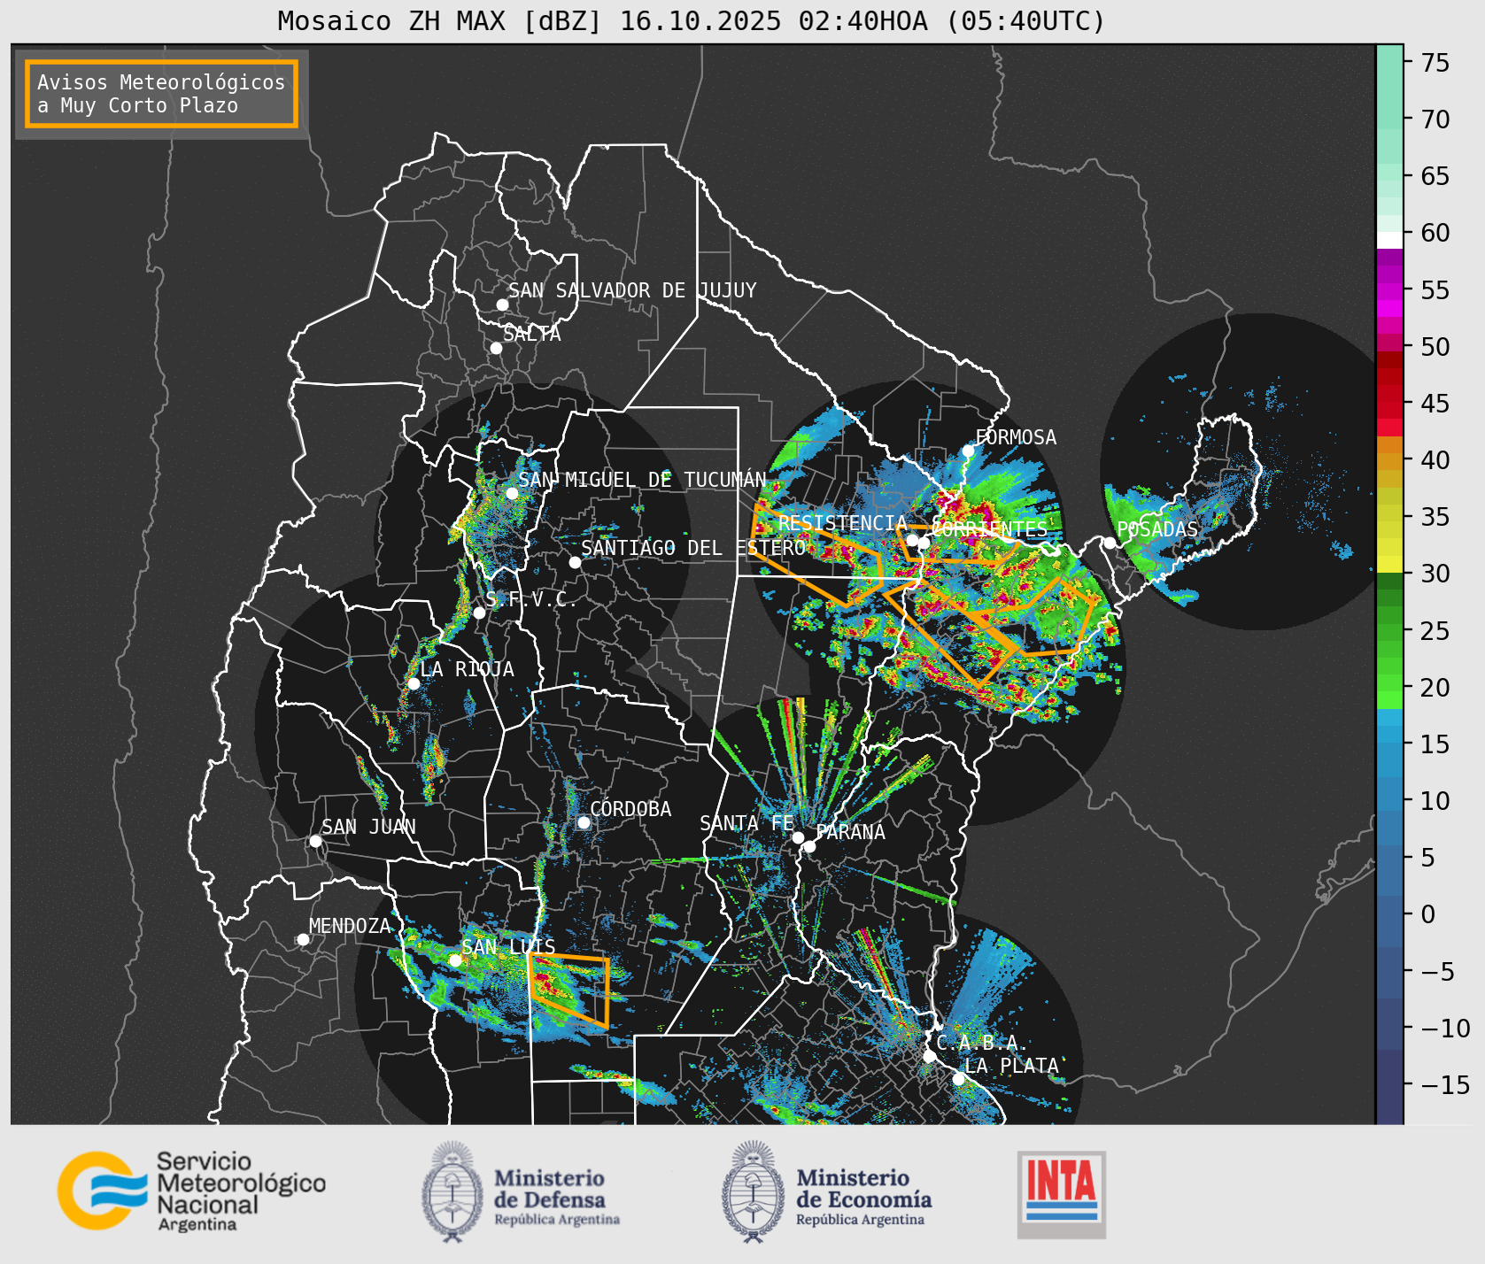This screenshot has height=1264, width=1485.
Task: Click the San Salvador de Jujuy city dot
Action: tap(502, 304)
